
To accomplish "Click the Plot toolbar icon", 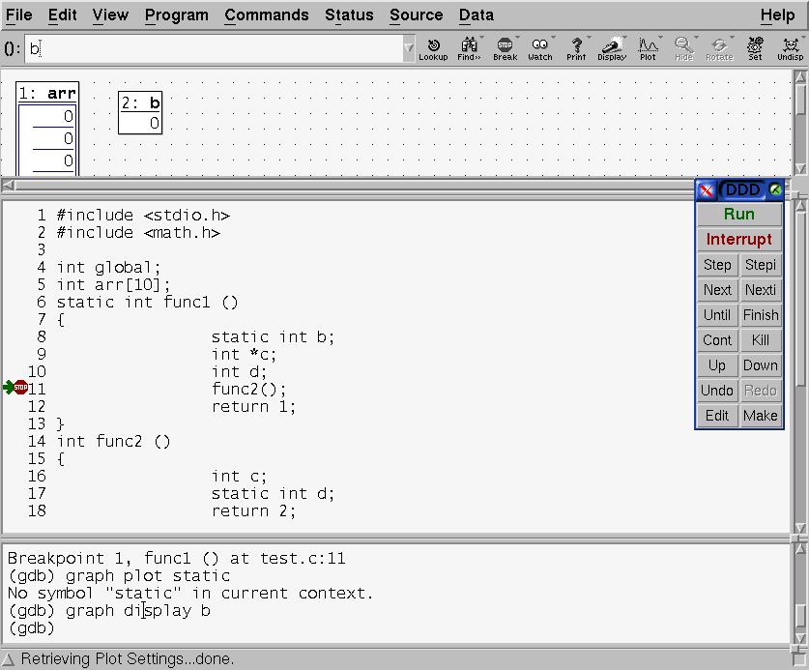I will tap(648, 49).
